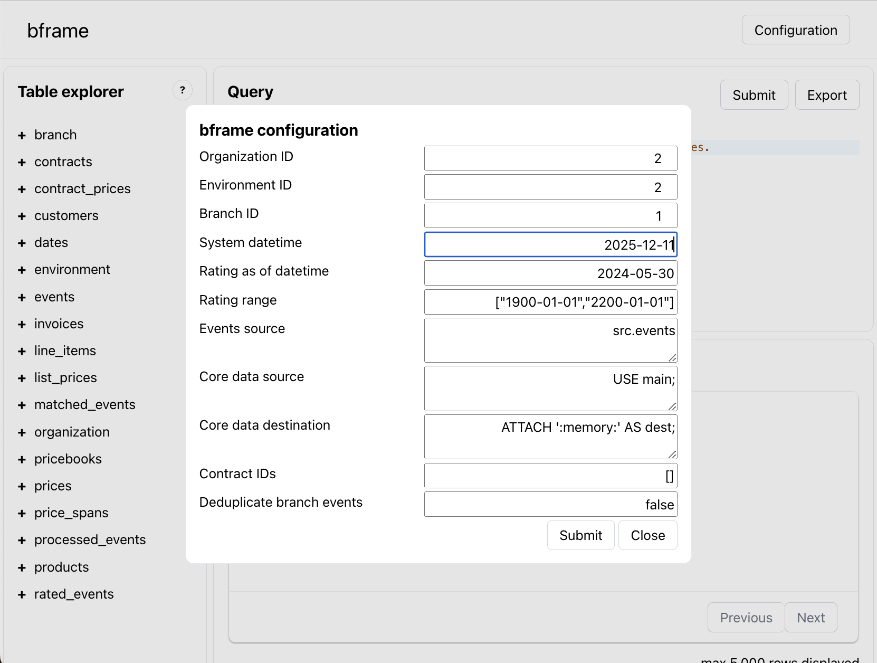
Task: Click the Contract IDs field
Action: pyautogui.click(x=550, y=476)
